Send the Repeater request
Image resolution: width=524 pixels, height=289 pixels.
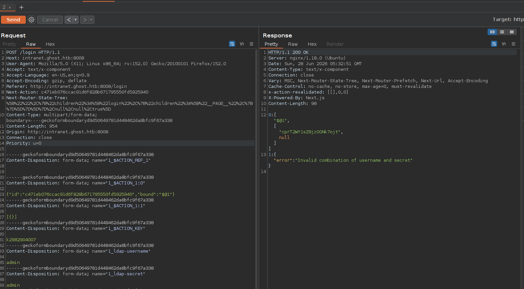13,20
